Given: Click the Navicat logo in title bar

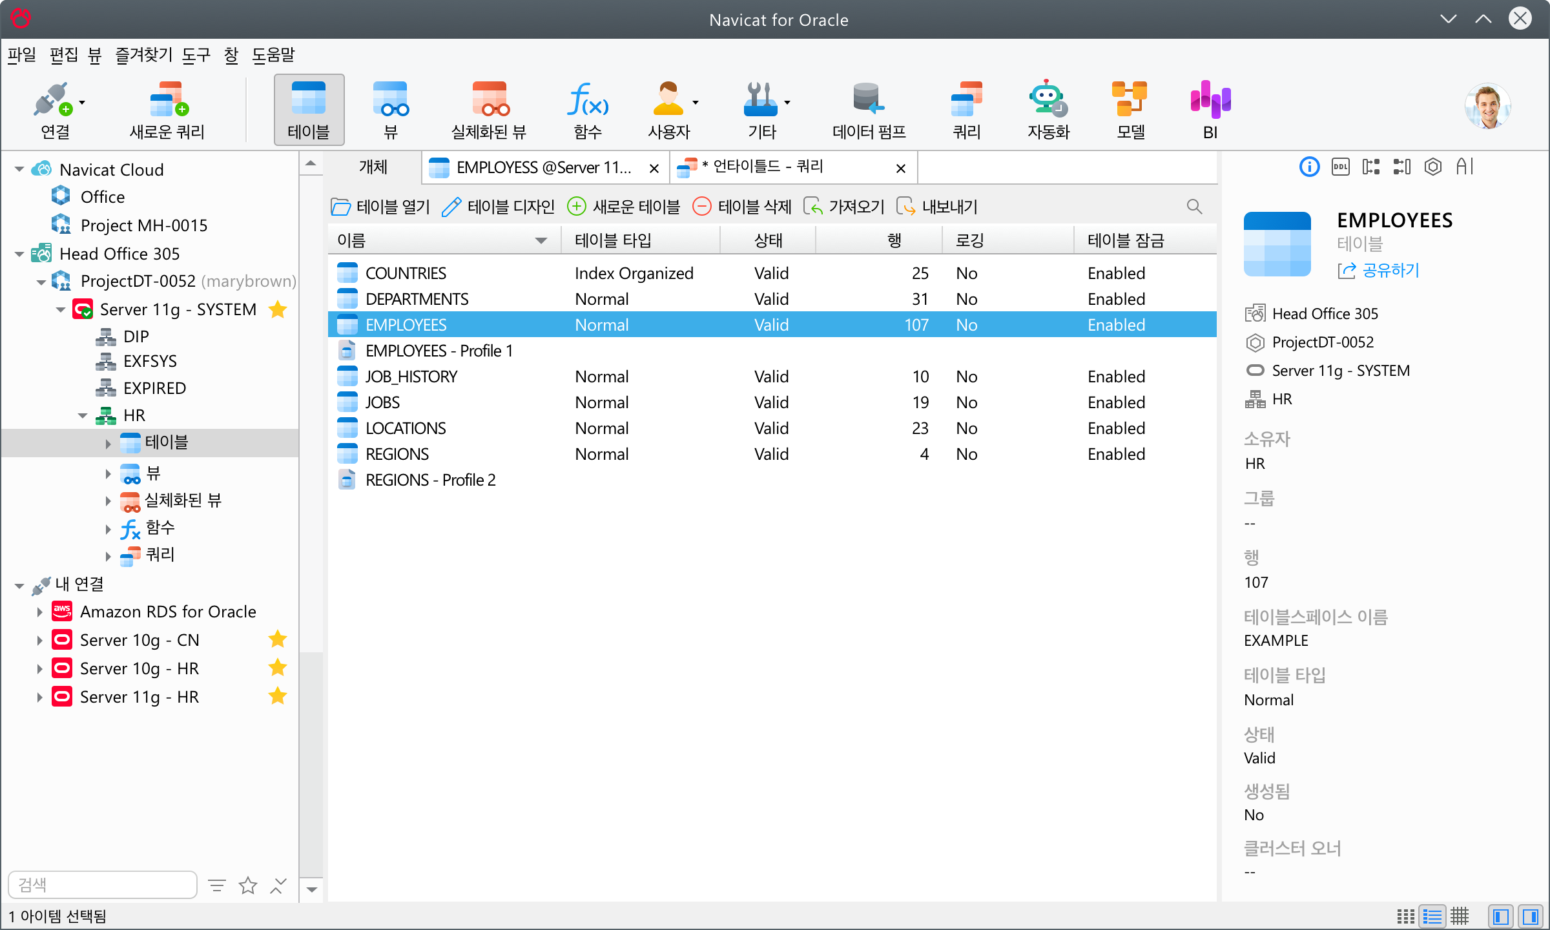Looking at the screenshot, I should pyautogui.click(x=21, y=18).
